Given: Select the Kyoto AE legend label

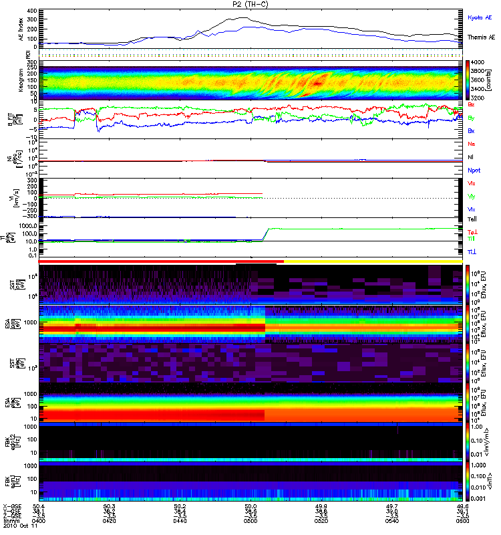Looking at the screenshot, I should [480, 17].
